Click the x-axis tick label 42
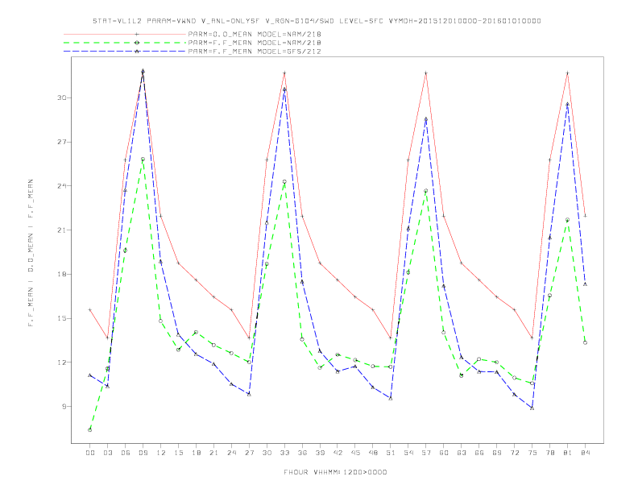 coord(338,453)
